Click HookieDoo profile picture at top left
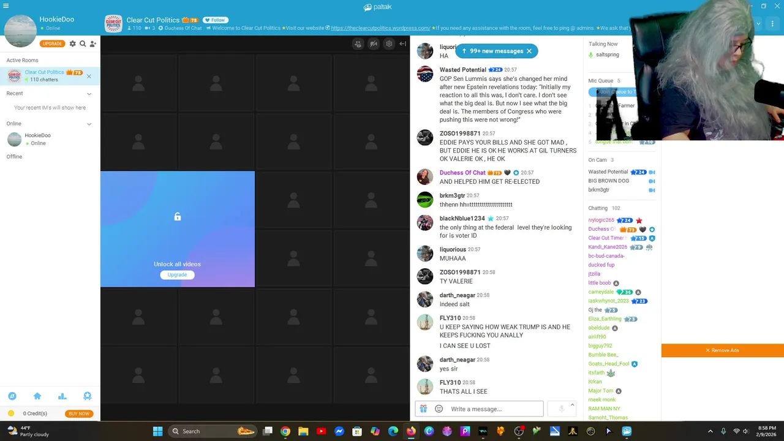Screen dimensions: 784x441 [x=20, y=31]
